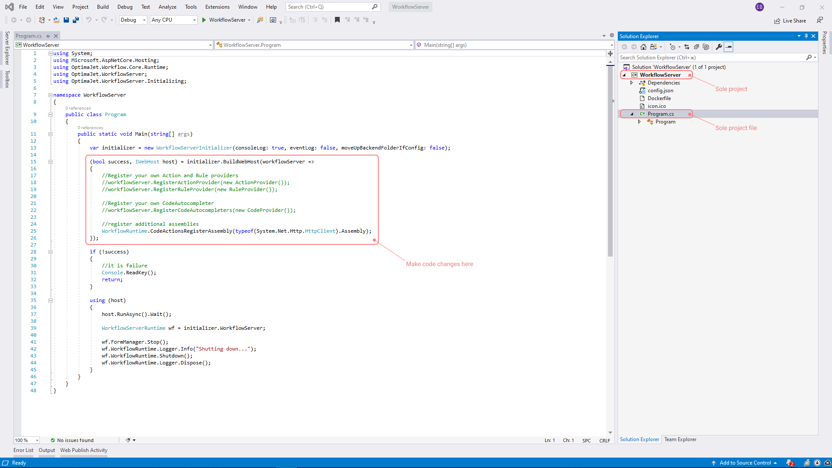Toggle bookmark with the bookmark icon
The height and width of the screenshot is (468, 832).
click(337, 20)
